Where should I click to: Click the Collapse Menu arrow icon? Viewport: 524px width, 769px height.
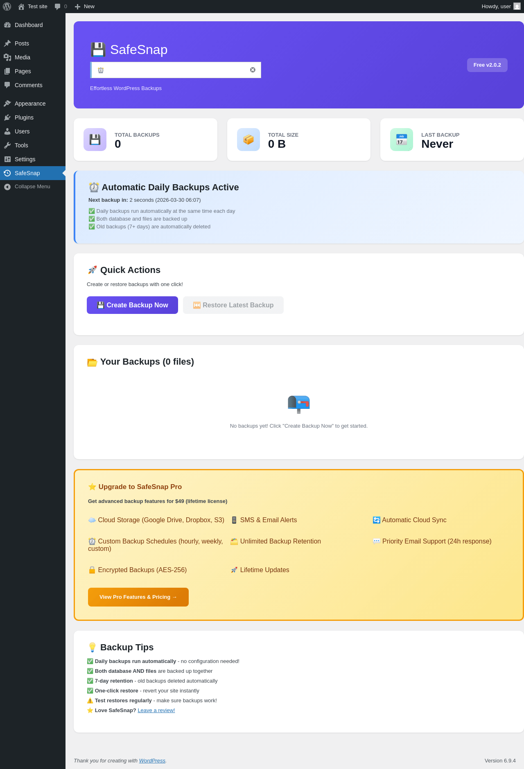(x=7, y=187)
